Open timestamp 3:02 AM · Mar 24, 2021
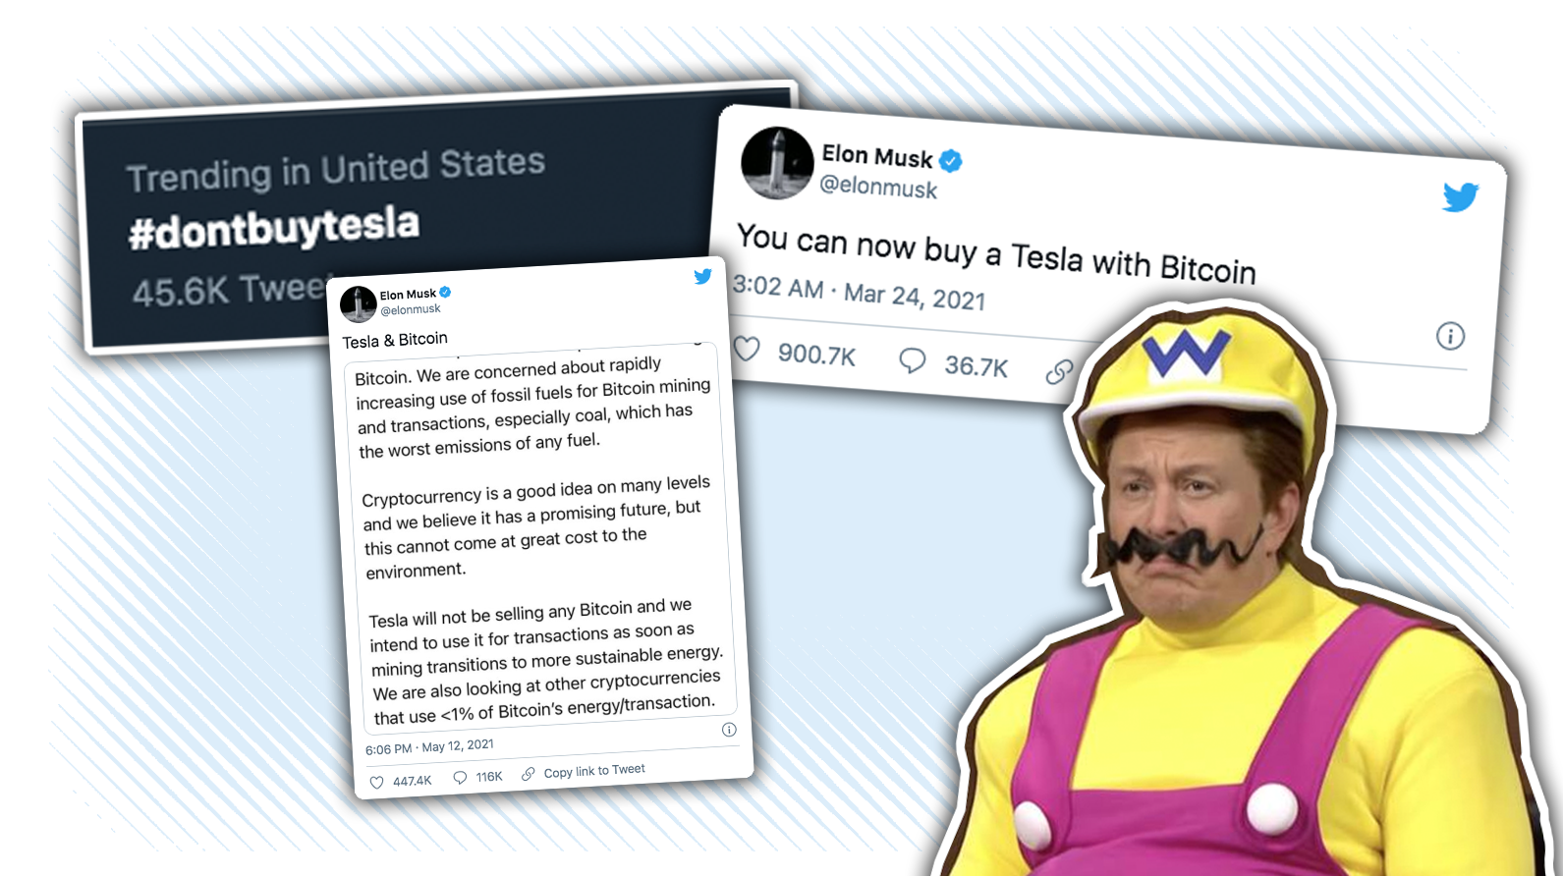The image size is (1563, 876). (x=859, y=293)
